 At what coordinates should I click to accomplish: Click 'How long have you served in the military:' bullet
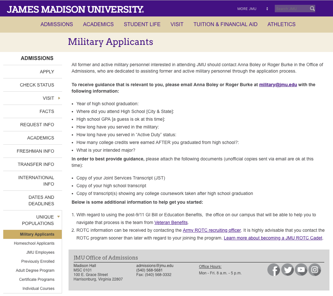click(118, 127)
